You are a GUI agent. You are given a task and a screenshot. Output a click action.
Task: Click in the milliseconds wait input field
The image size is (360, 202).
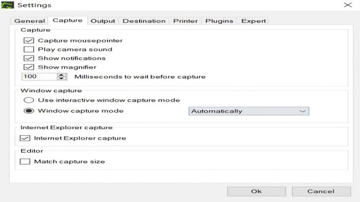click(39, 76)
